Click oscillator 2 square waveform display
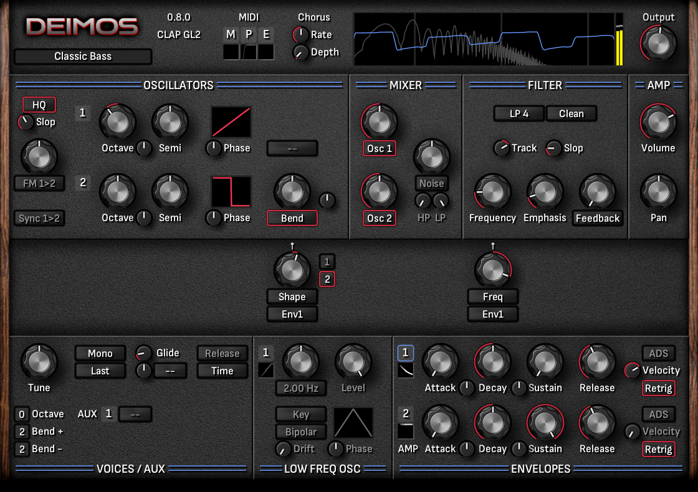This screenshot has width=698, height=492. click(x=231, y=192)
